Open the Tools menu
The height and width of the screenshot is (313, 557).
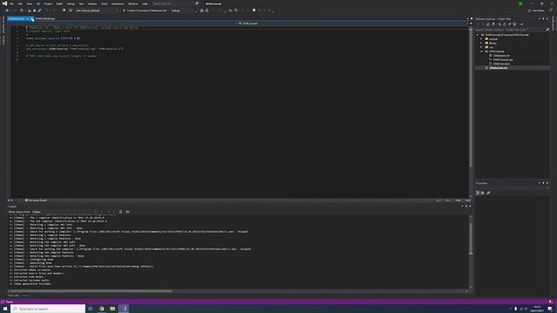[104, 3]
